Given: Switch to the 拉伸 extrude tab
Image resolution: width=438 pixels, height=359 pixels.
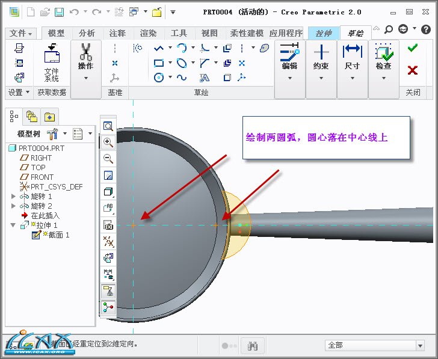Looking at the screenshot, I should point(324,34).
